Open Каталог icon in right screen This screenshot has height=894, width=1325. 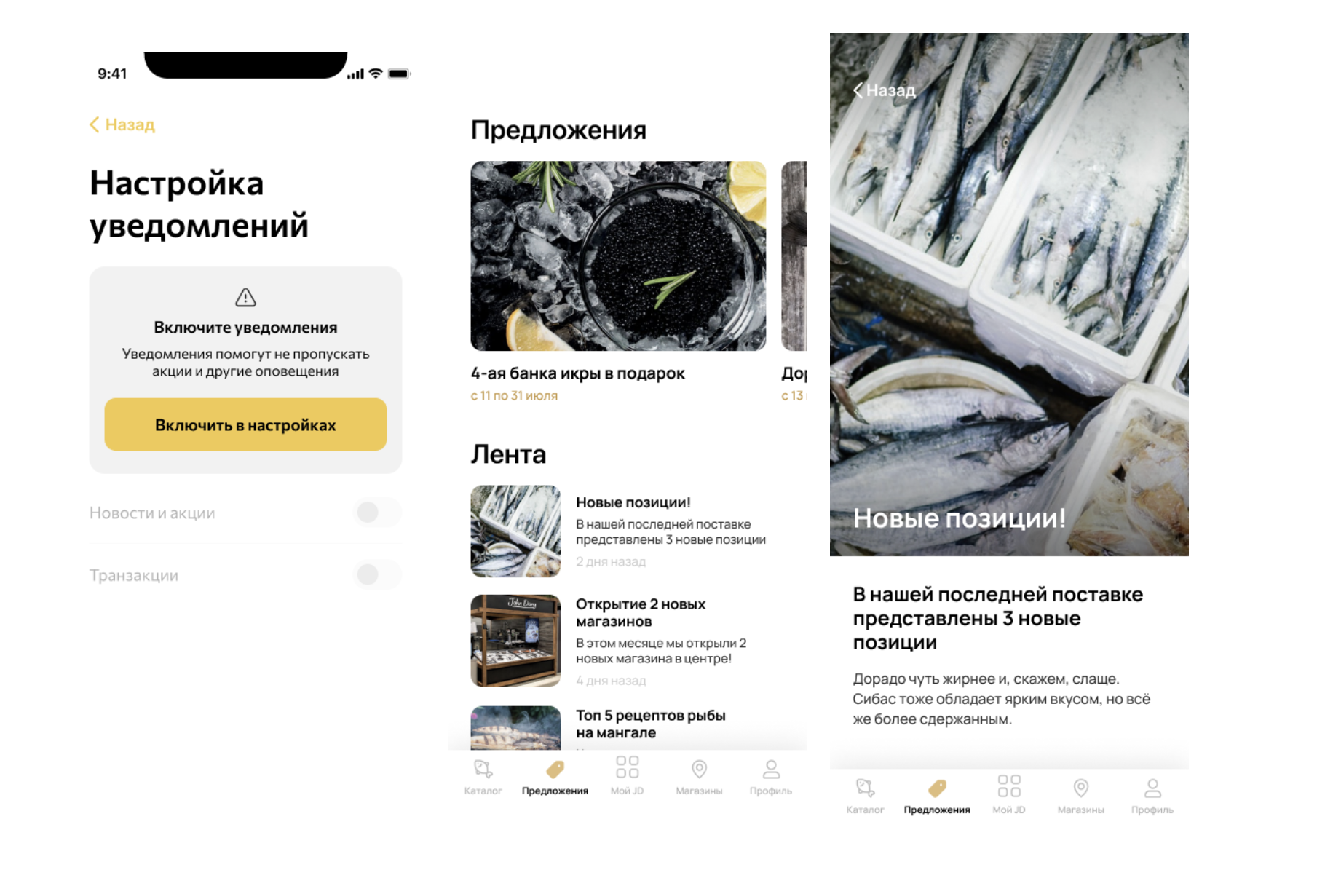[865, 788]
